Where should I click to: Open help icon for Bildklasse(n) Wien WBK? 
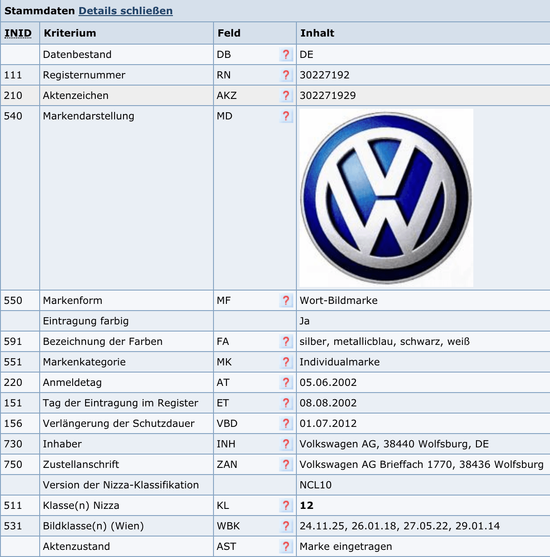(x=286, y=526)
